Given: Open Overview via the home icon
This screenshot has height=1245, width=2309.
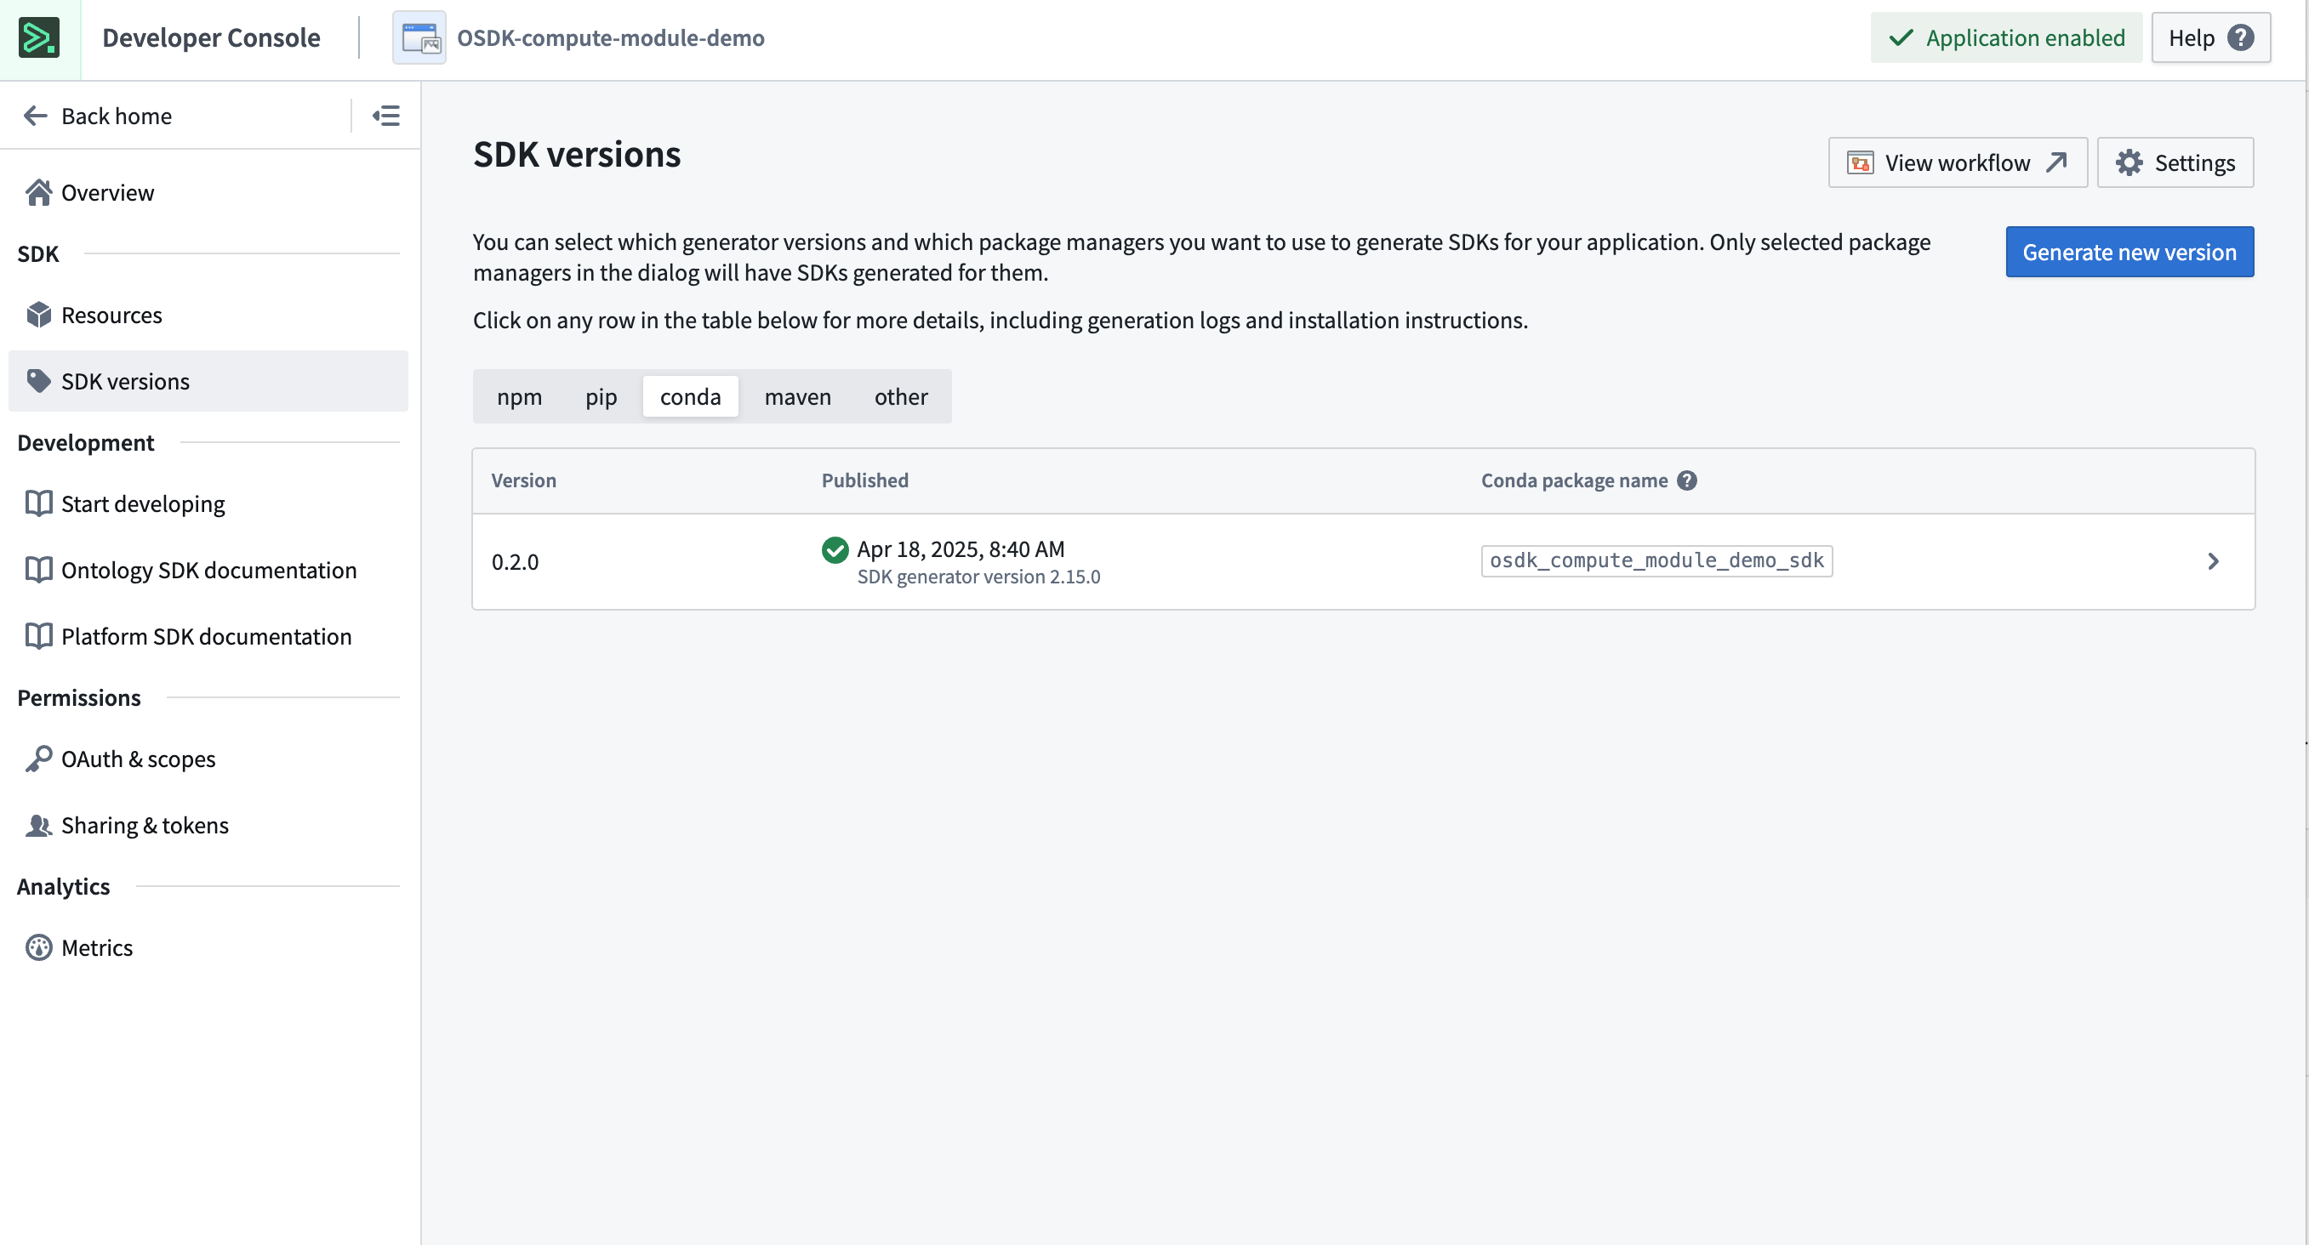Looking at the screenshot, I should [x=38, y=191].
